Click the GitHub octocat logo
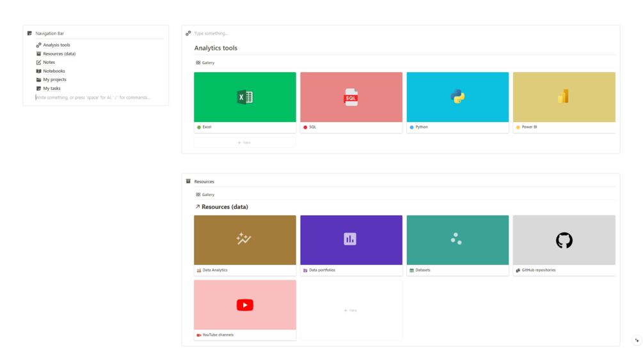 [x=564, y=240]
